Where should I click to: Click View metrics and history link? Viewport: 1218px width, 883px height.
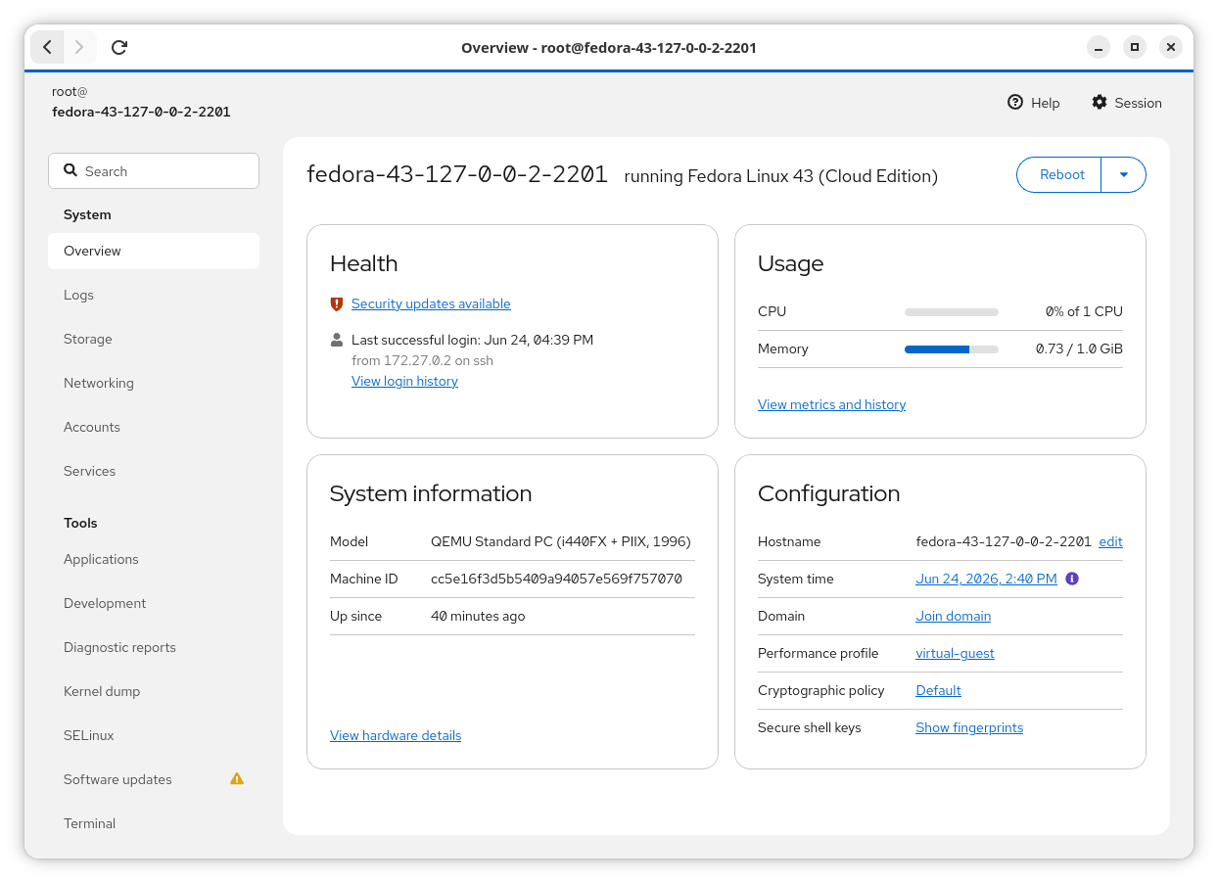point(831,404)
